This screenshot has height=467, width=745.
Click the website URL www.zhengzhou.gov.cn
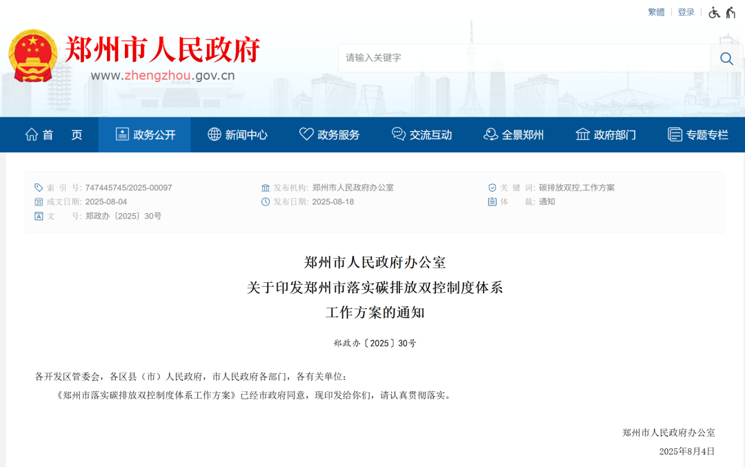[163, 76]
